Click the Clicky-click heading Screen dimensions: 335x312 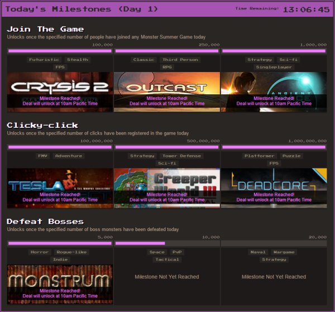(42, 126)
